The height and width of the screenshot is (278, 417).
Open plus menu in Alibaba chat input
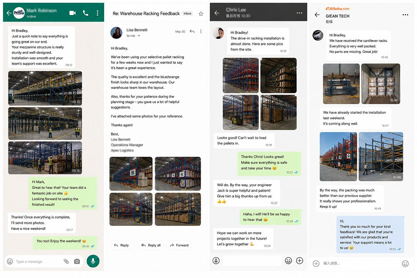pyautogui.click(x=316, y=263)
